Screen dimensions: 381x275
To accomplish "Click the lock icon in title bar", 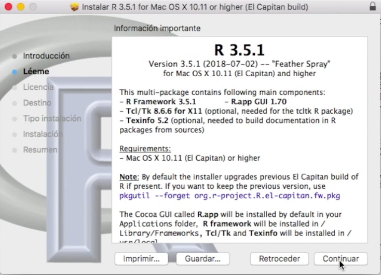I will tap(373, 6).
